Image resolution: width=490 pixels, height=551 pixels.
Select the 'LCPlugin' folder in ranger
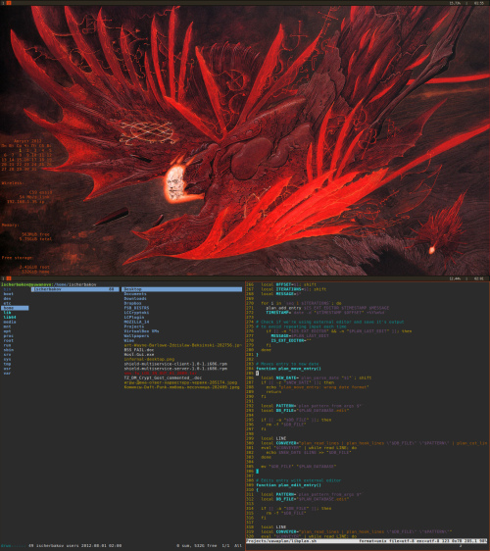pos(134,317)
